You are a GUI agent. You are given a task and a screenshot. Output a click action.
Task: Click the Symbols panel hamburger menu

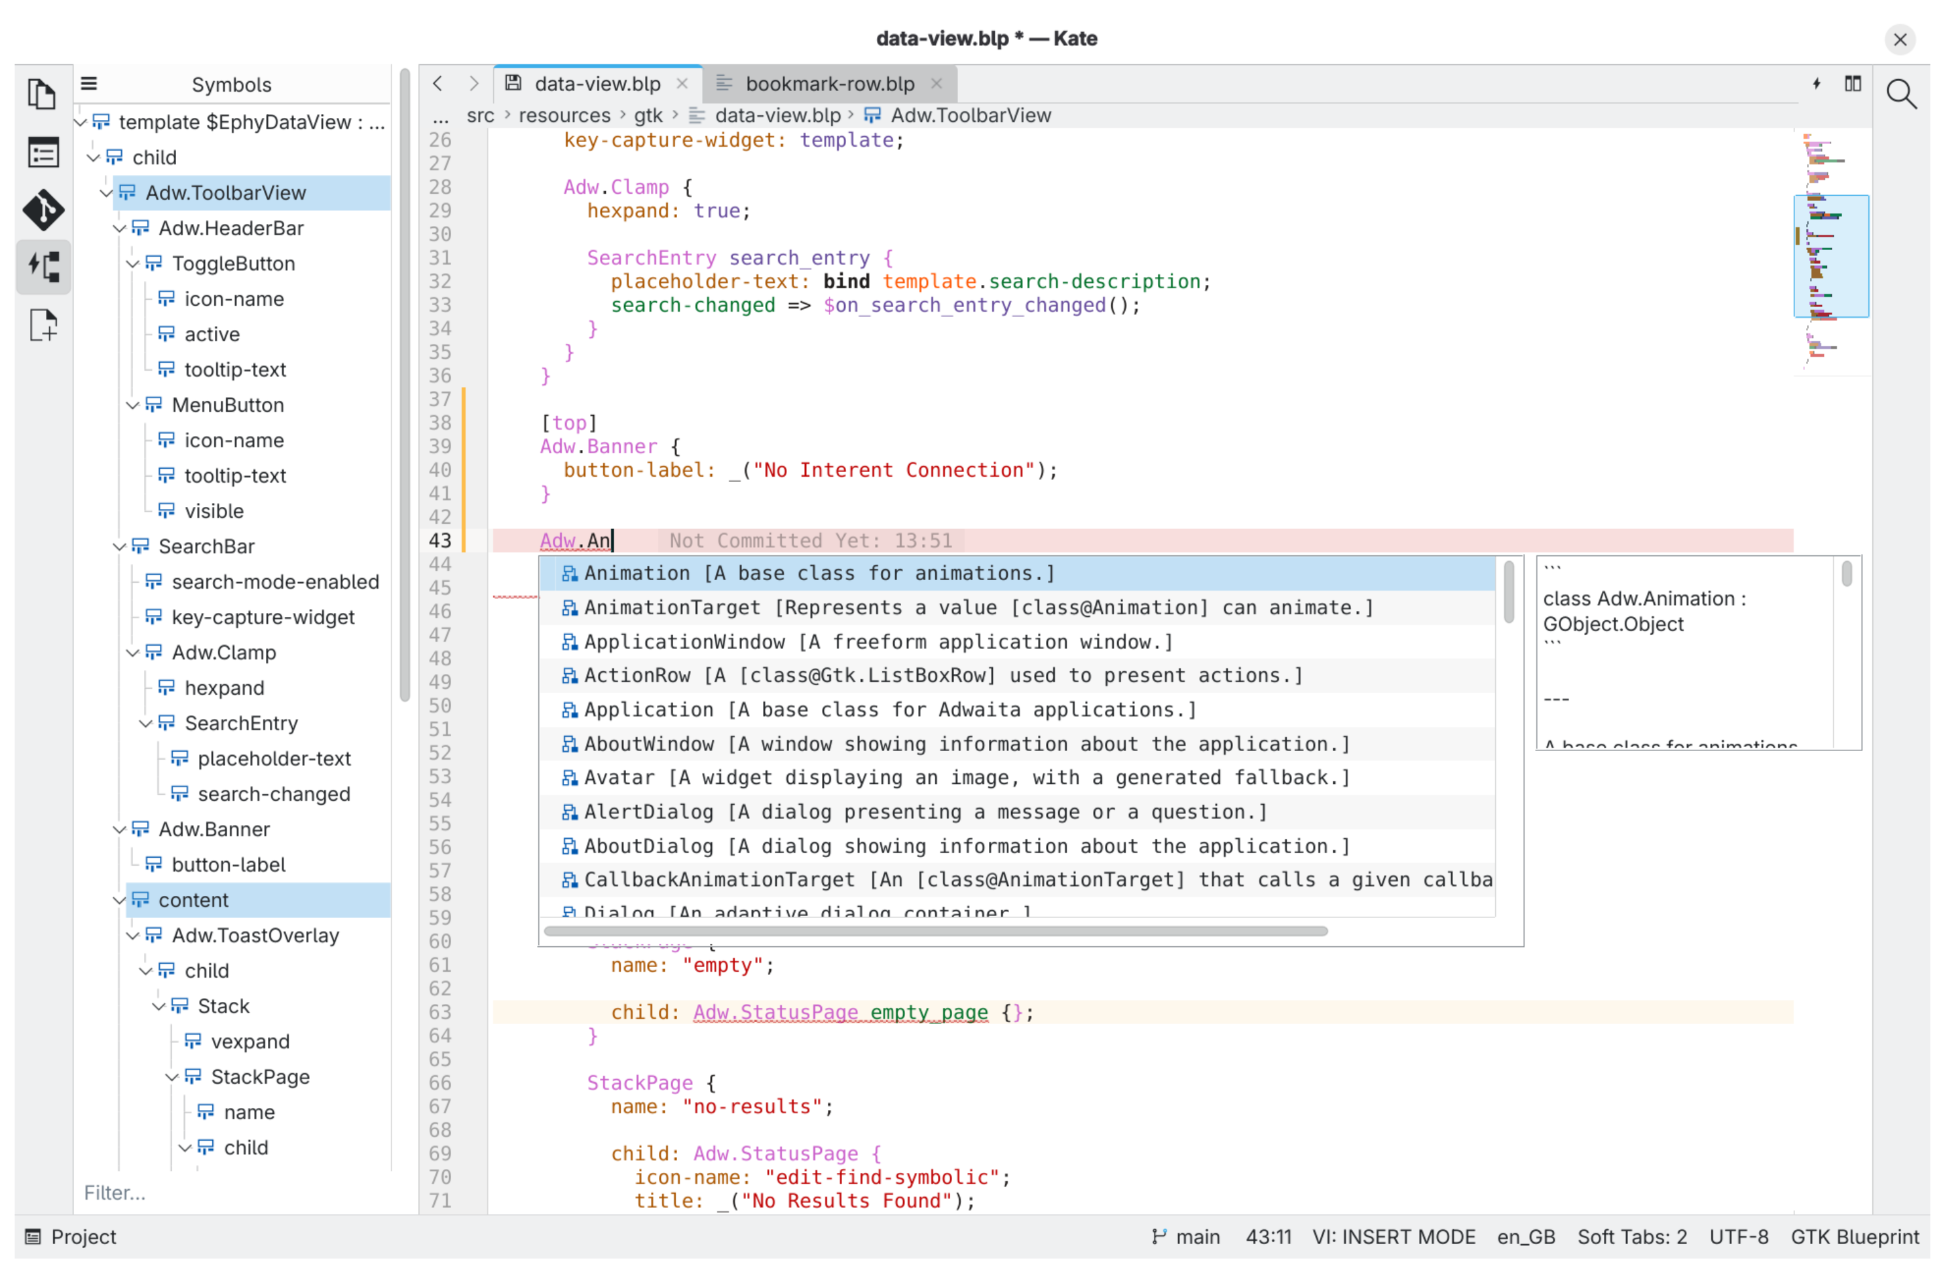pos(89,83)
